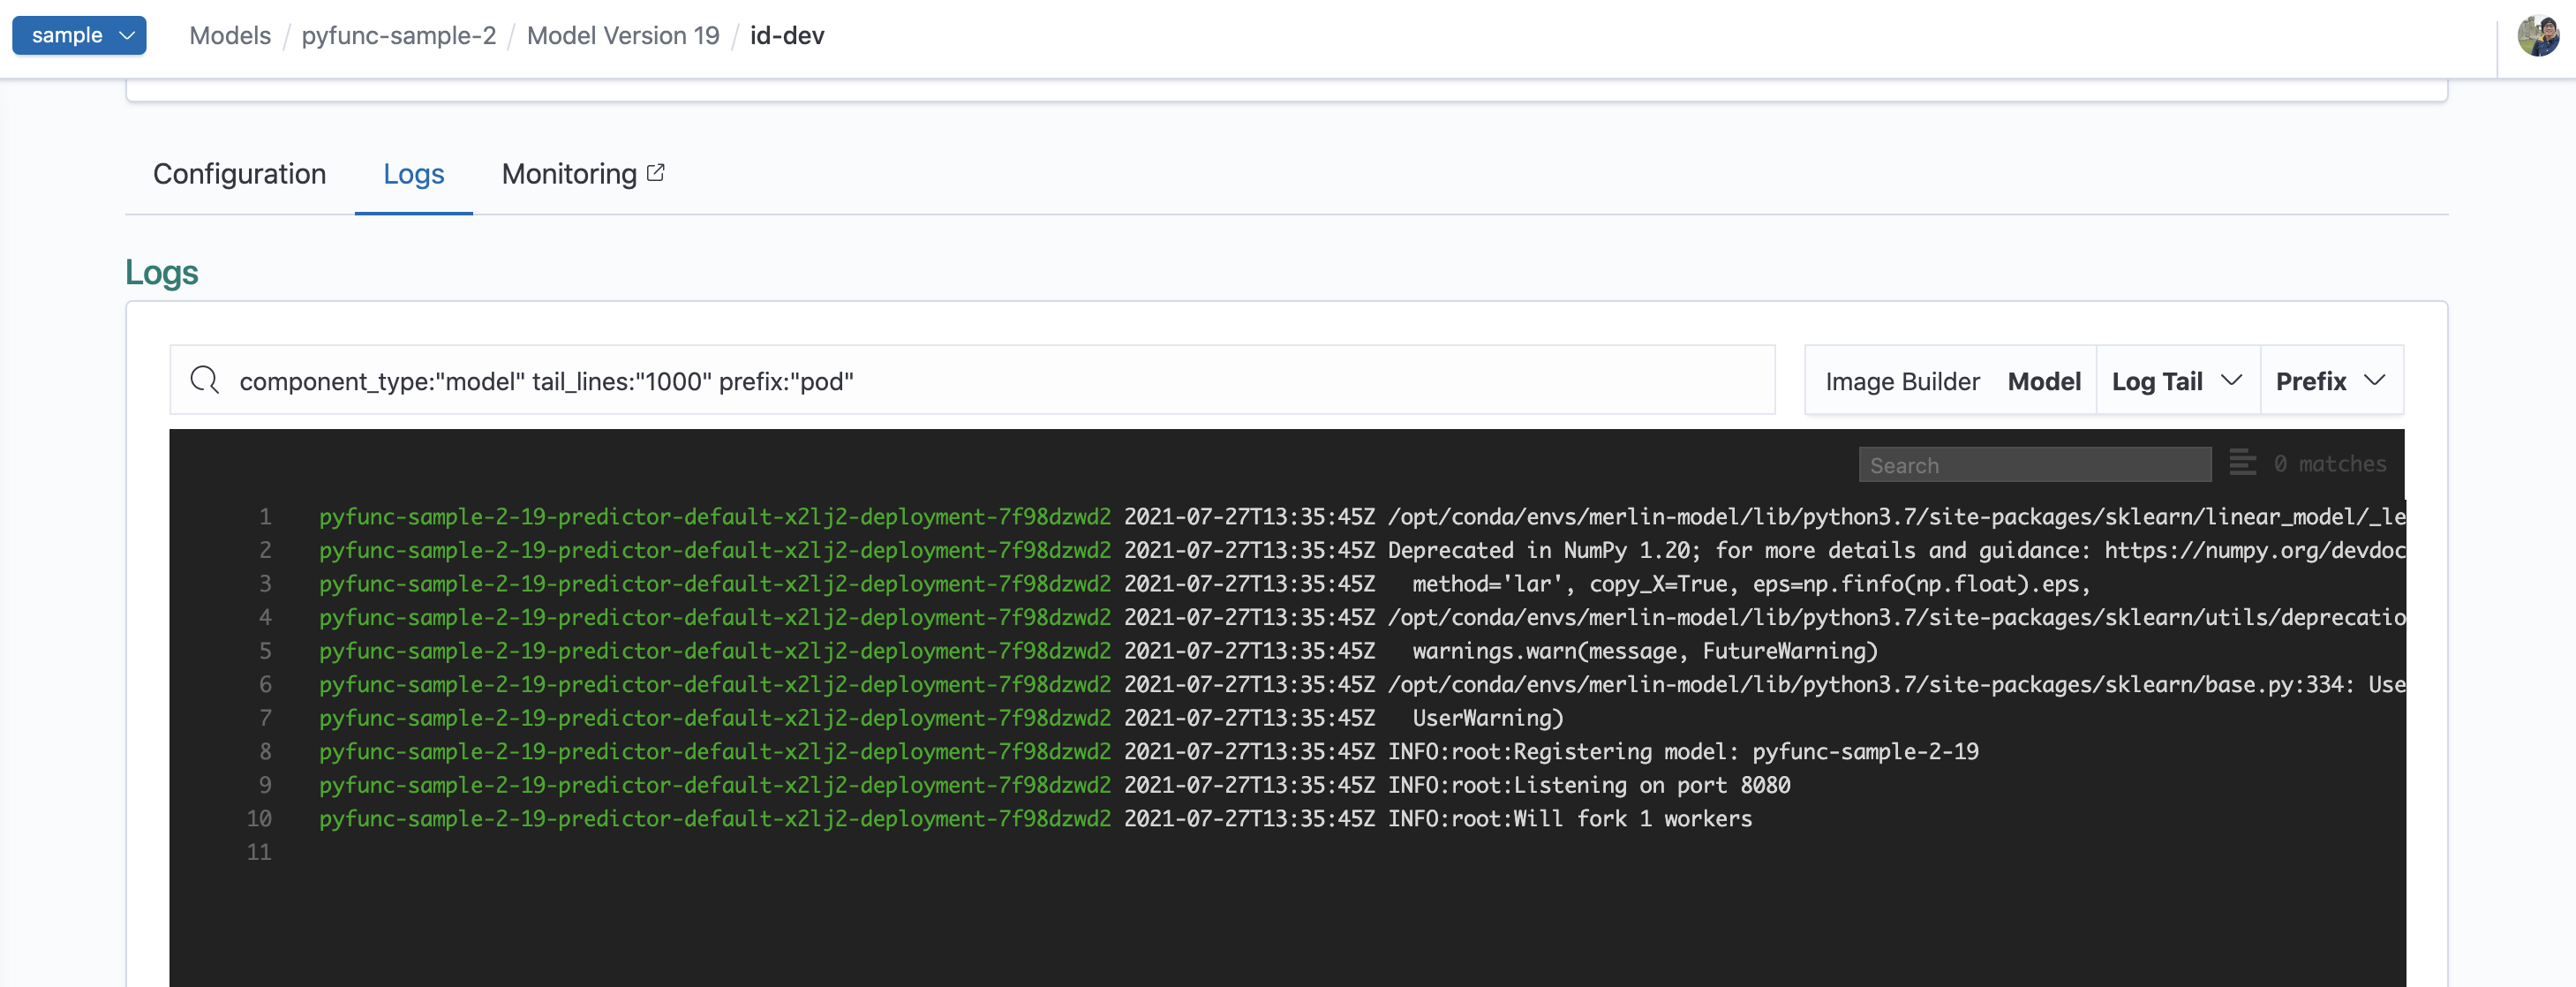Switch to the Configuration tab

(x=239, y=174)
